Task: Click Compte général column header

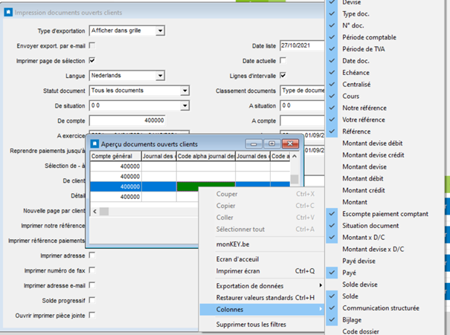Action: pyautogui.click(x=115, y=156)
